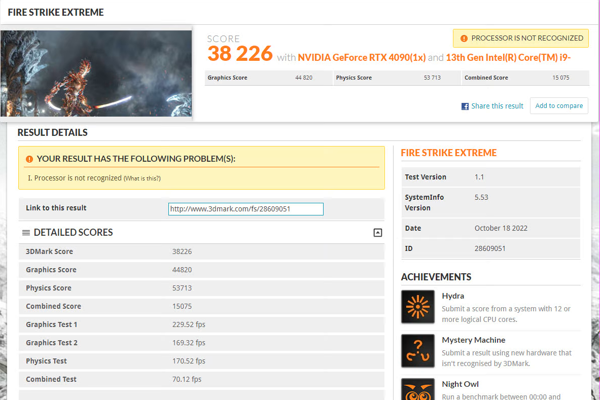Select the Mystery Machine achievement title
This screenshot has height=400, width=600.
473,340
